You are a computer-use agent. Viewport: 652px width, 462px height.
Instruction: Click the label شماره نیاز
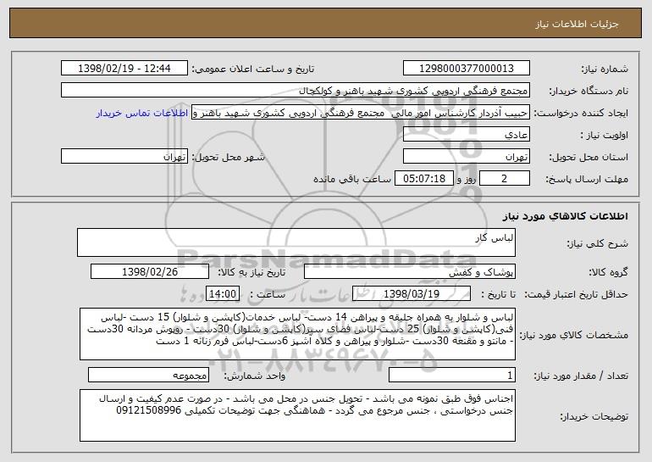click(x=605, y=69)
